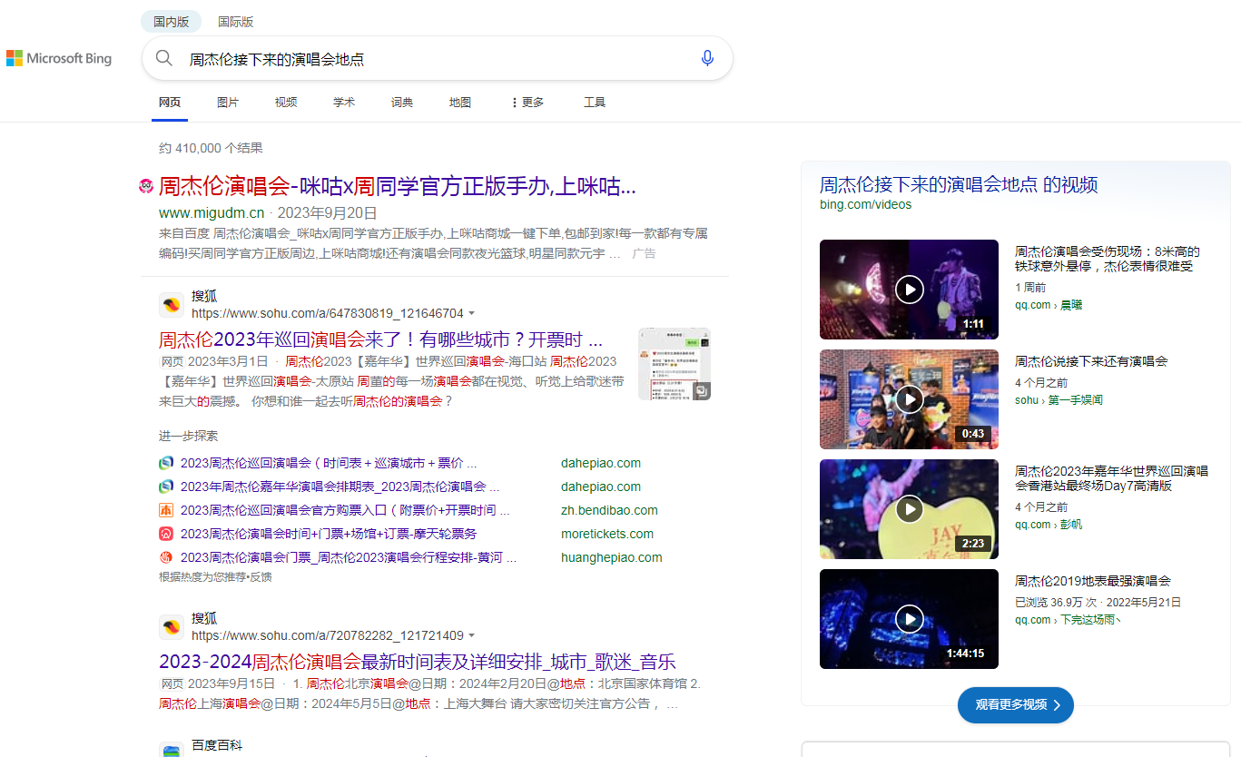Click the pink icon beside the 咪咕 ad title
This screenshot has width=1241, height=757.
tap(145, 185)
